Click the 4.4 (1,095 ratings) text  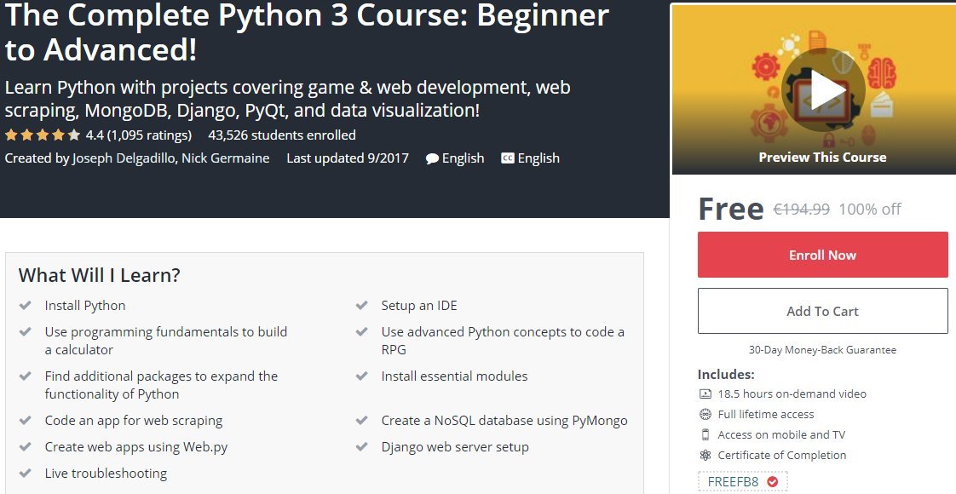pos(138,135)
